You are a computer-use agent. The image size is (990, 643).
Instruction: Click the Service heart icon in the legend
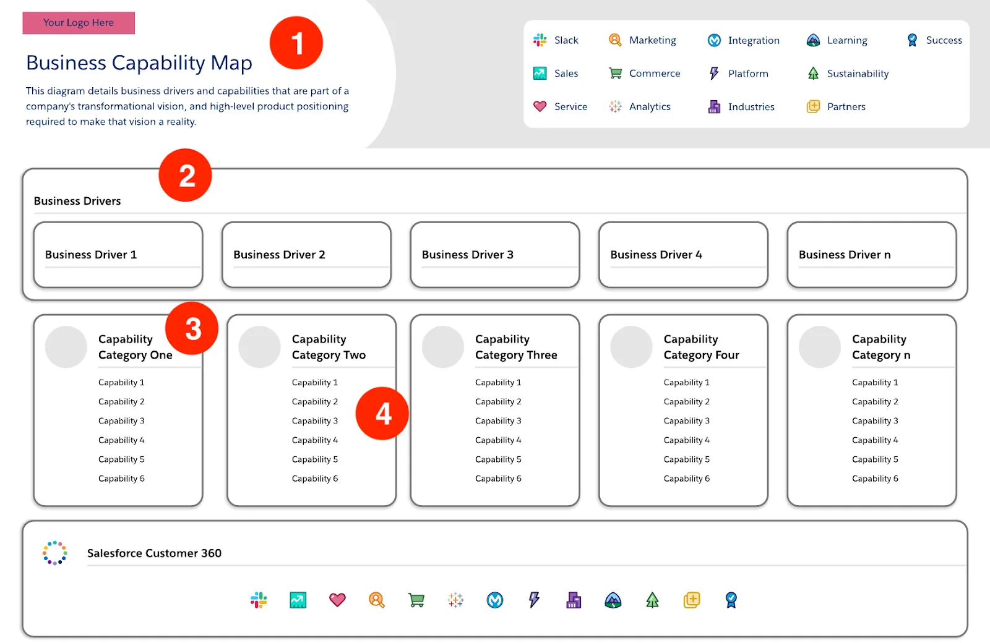coord(540,106)
